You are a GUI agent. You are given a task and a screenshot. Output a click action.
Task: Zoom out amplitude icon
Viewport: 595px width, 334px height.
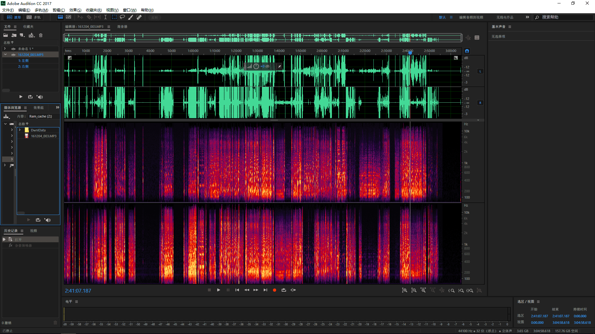click(414, 290)
